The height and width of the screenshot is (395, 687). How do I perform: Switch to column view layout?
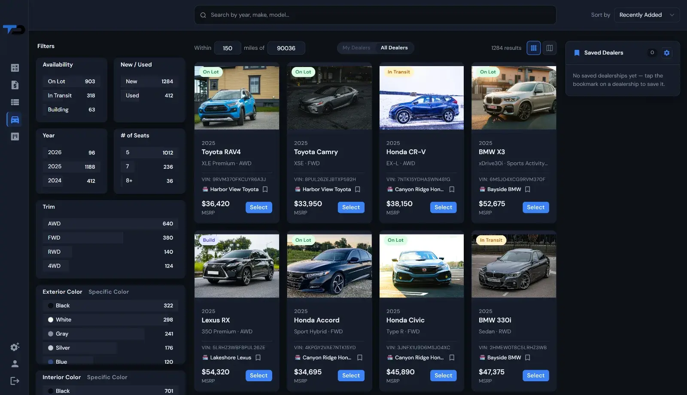point(550,48)
